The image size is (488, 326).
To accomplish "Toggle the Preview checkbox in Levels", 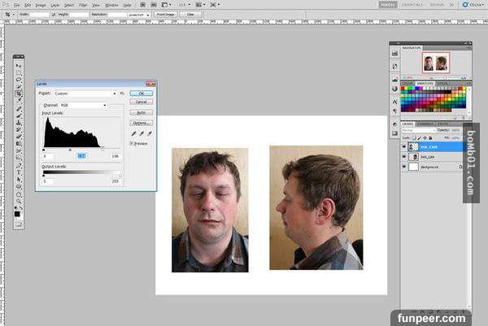I will (131, 143).
